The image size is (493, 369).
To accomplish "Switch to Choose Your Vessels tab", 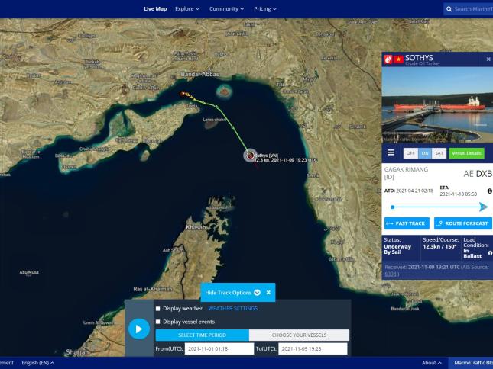I will [299, 335].
